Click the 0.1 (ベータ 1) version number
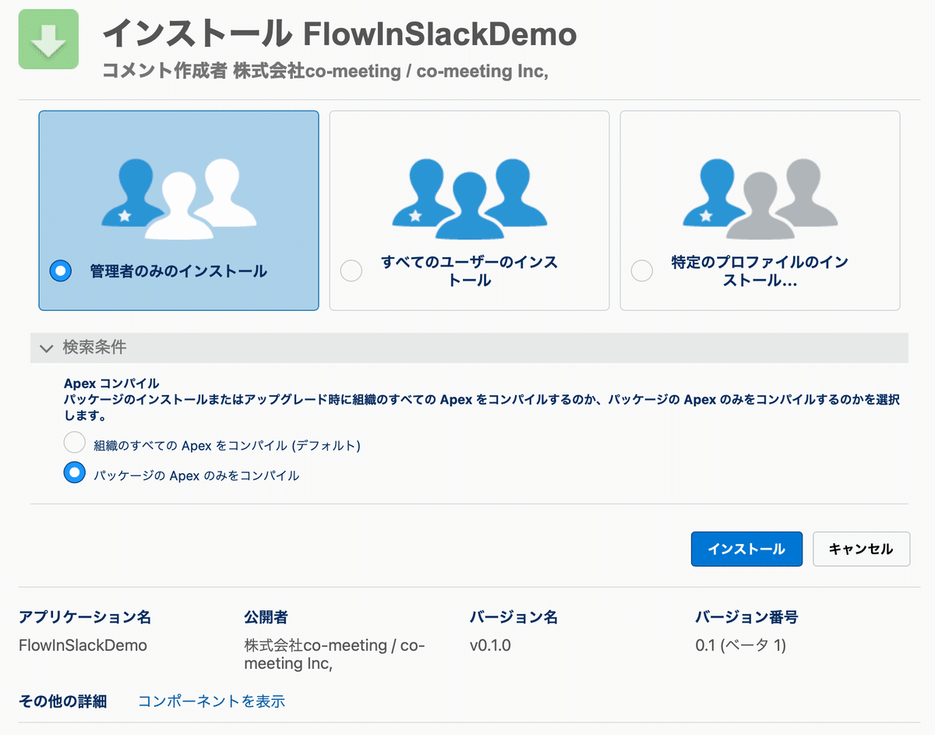 pyautogui.click(x=741, y=645)
